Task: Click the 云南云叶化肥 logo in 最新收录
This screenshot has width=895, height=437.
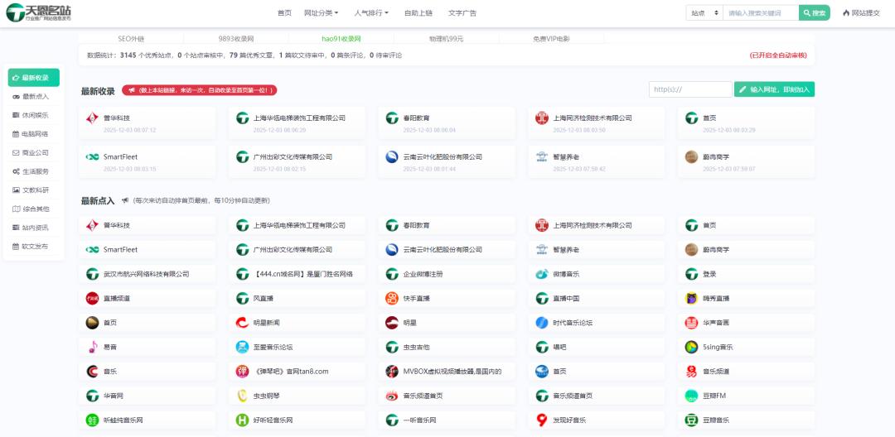Action: click(392, 156)
